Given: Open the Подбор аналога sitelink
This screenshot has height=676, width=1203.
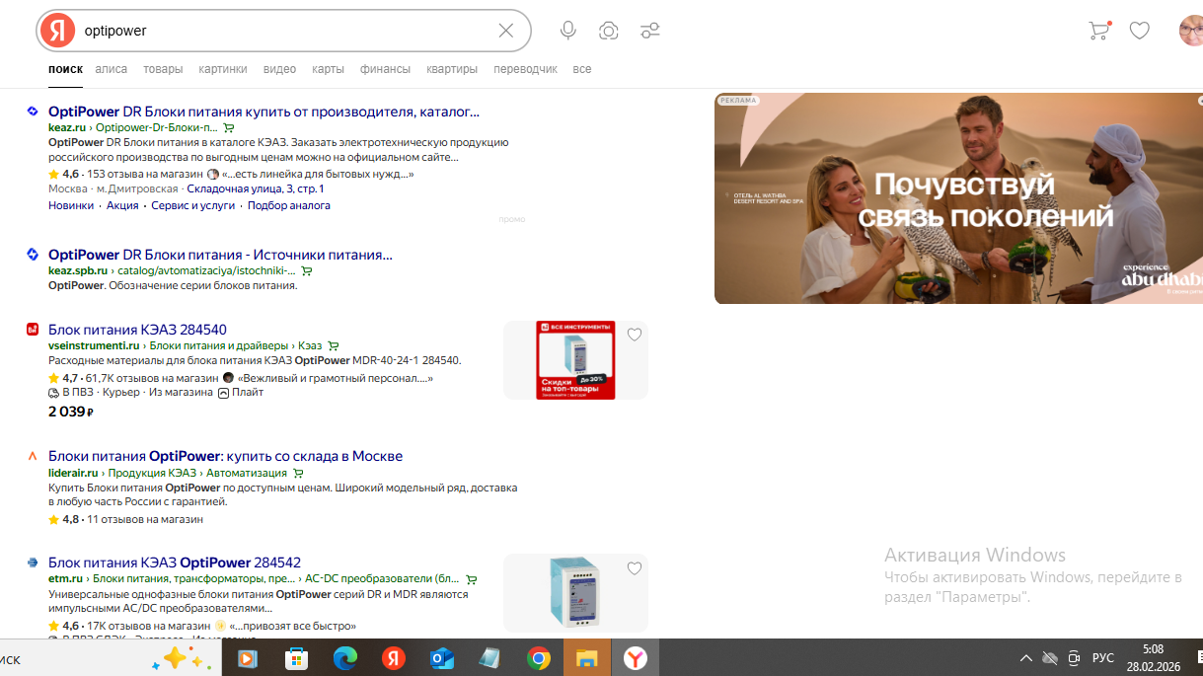Looking at the screenshot, I should (x=289, y=205).
